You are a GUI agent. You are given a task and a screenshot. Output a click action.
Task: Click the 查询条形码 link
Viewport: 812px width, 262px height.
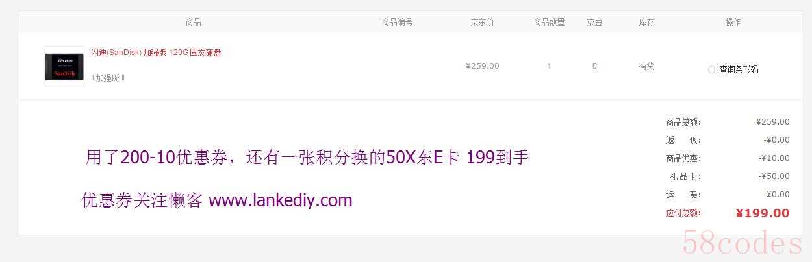pos(739,69)
